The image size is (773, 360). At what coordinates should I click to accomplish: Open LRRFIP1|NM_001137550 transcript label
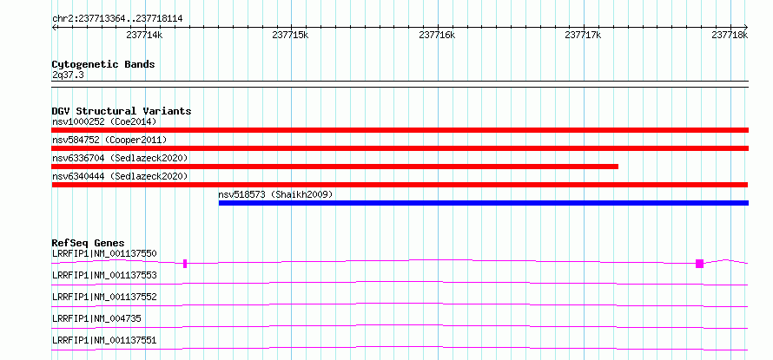click(x=104, y=253)
